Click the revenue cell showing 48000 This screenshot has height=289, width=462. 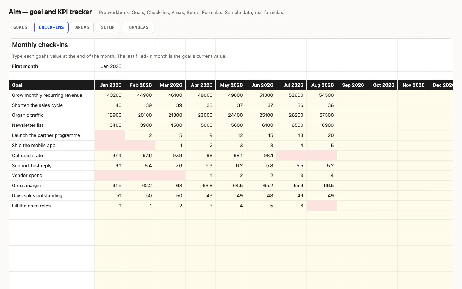201,95
